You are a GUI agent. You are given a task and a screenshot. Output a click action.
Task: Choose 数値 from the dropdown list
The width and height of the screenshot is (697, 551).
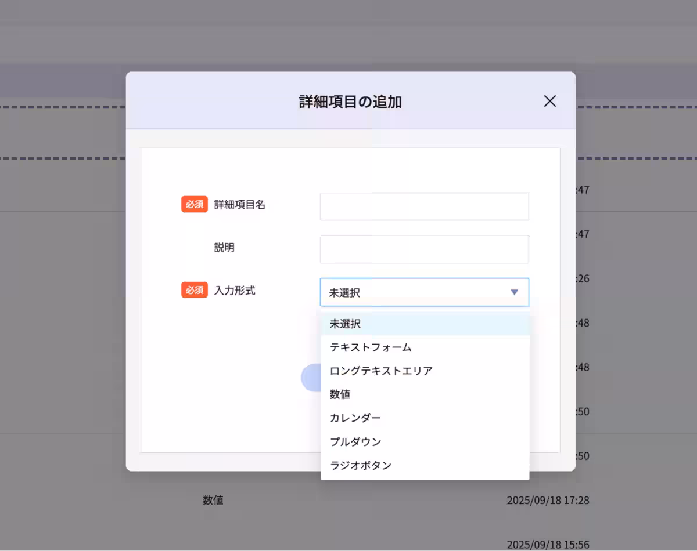pos(340,394)
